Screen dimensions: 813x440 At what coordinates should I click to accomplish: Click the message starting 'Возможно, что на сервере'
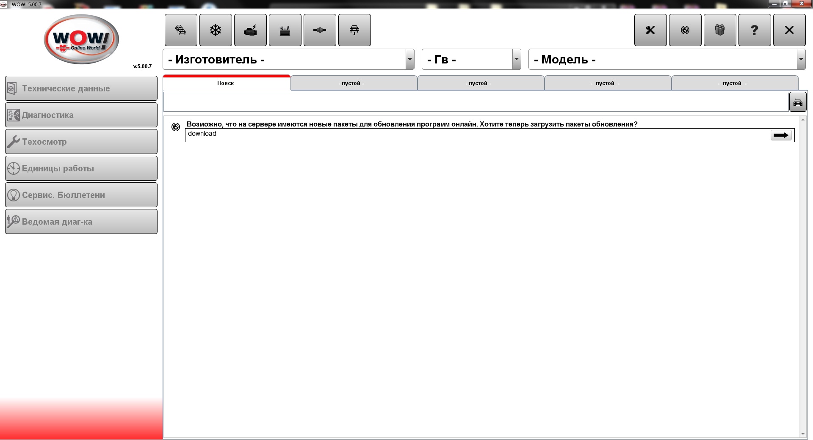tap(412, 124)
